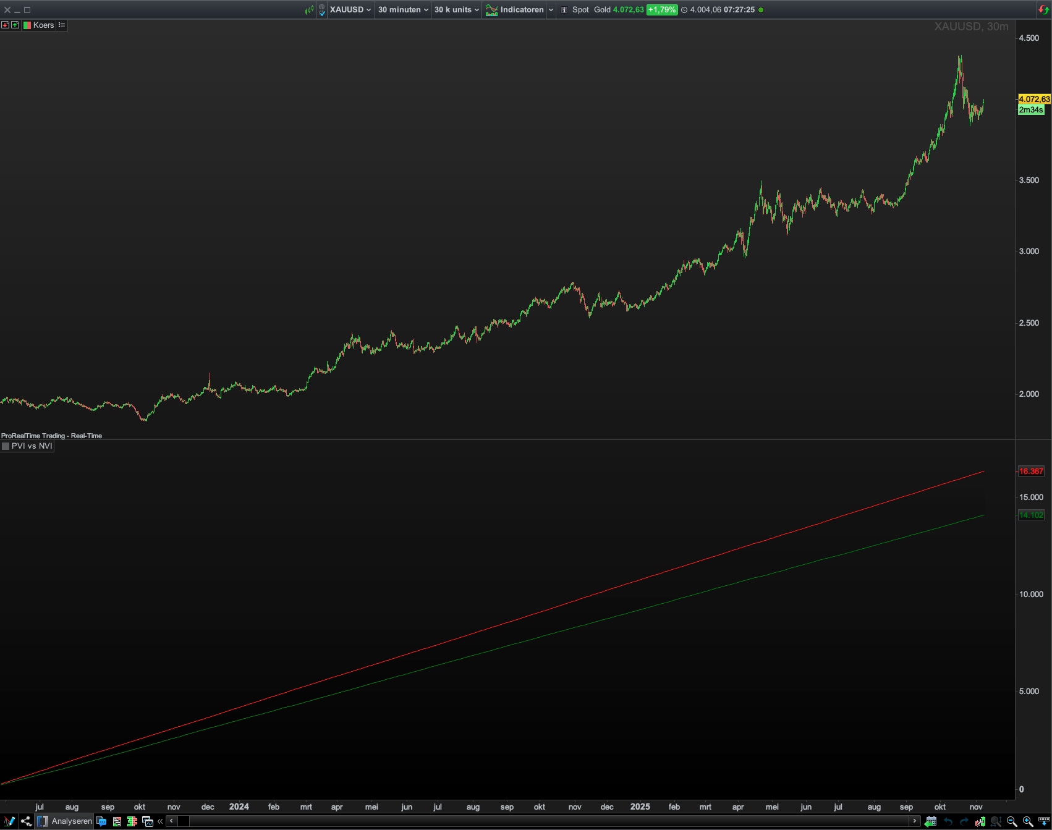The image size is (1052, 830).
Task: Click the scrollbar left arrow
Action: tap(172, 821)
